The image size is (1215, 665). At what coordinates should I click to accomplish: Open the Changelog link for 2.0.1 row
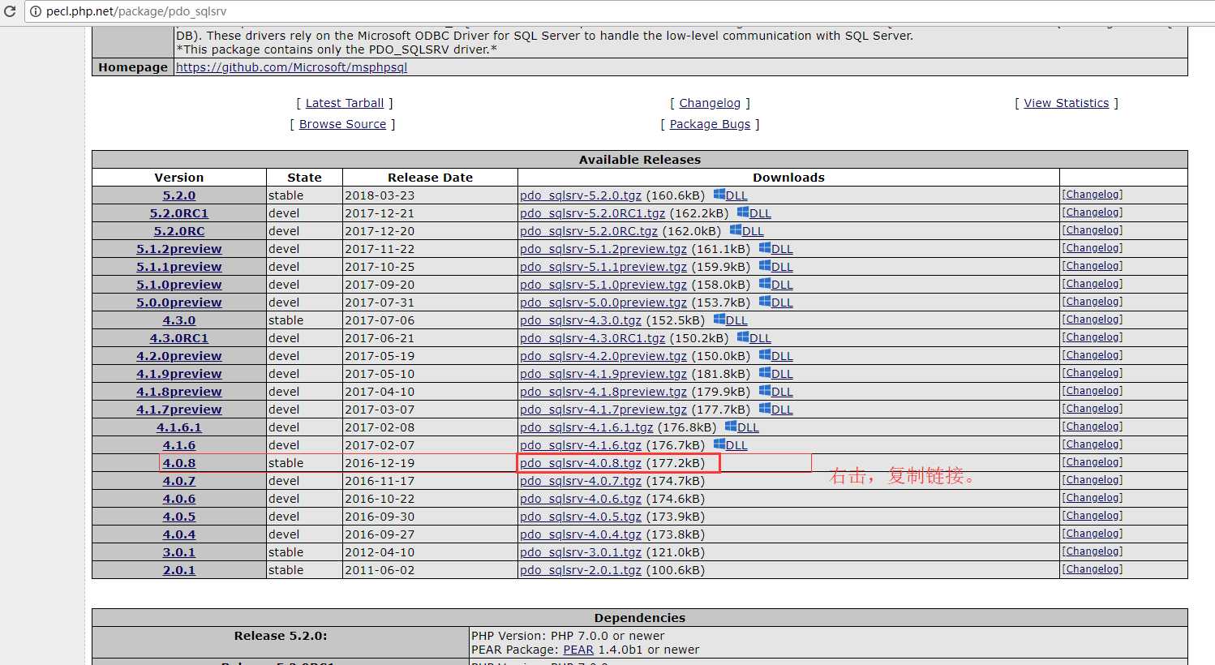(x=1093, y=569)
